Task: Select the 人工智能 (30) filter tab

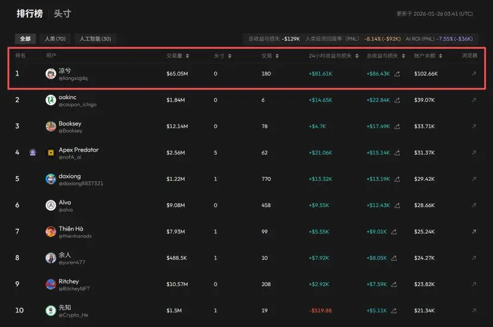Action: pyautogui.click(x=95, y=39)
